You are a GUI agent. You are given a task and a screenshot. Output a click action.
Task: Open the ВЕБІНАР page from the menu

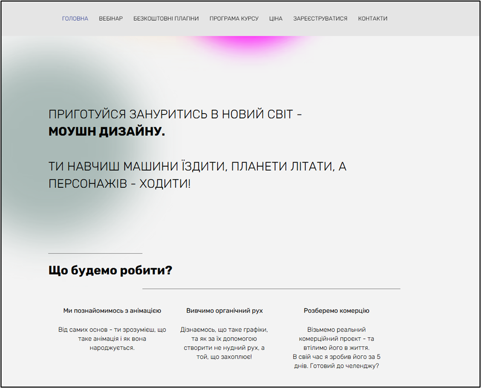(x=110, y=18)
